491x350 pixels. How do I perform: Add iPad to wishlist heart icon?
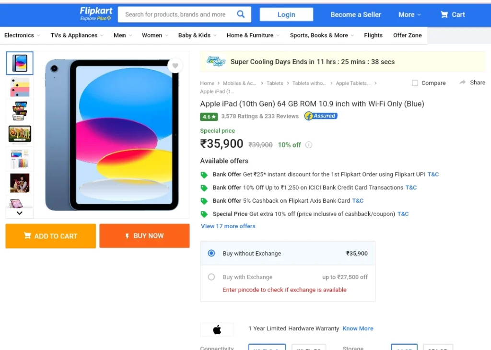[x=175, y=66]
